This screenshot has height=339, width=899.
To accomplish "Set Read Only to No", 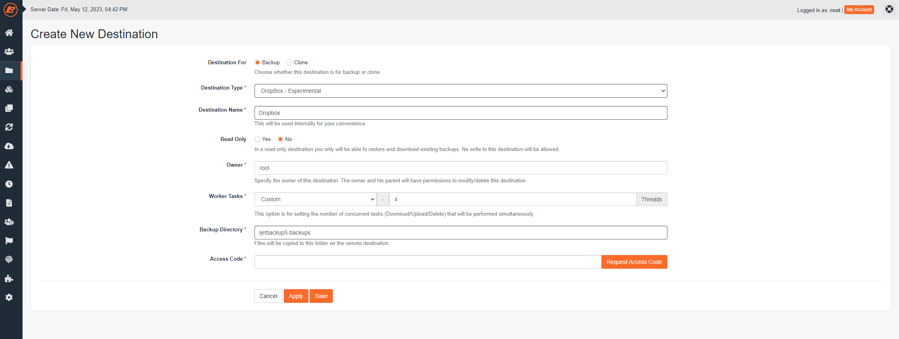I will click(280, 139).
